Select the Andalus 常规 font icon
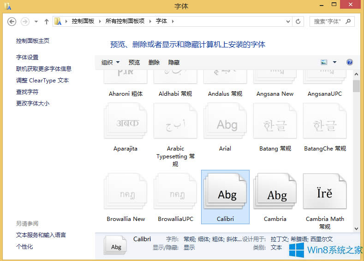 point(225,77)
